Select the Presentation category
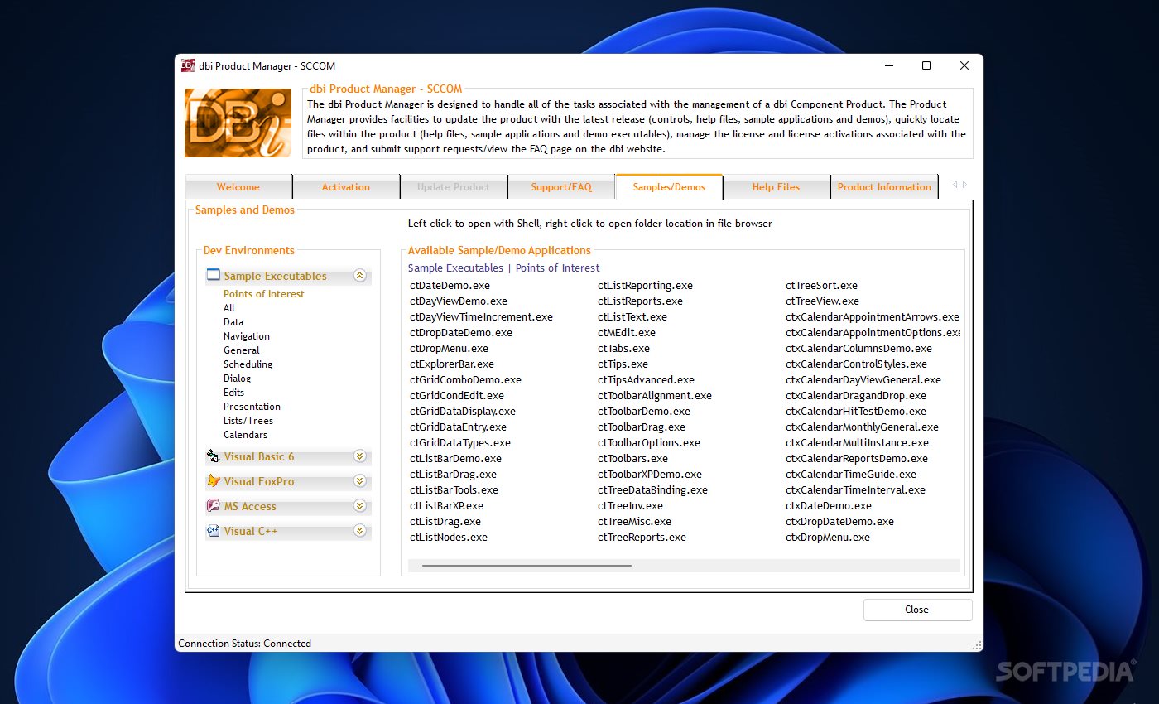This screenshot has width=1159, height=704. (252, 407)
